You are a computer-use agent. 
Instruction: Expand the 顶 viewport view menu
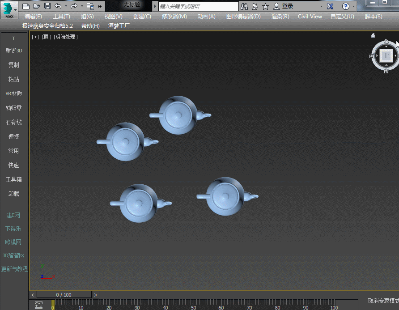[45, 37]
